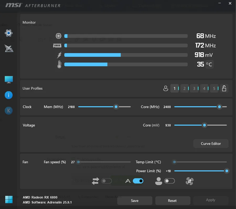Click the Core (MHz) clock slider handle

point(219,107)
